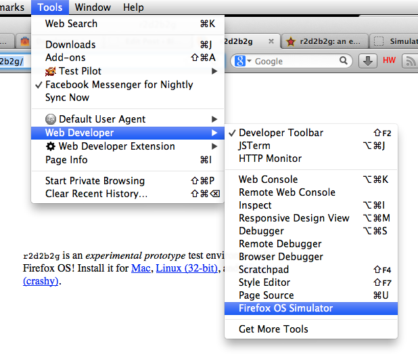Click the Google search engine icon
418x359 pixels.
239,61
